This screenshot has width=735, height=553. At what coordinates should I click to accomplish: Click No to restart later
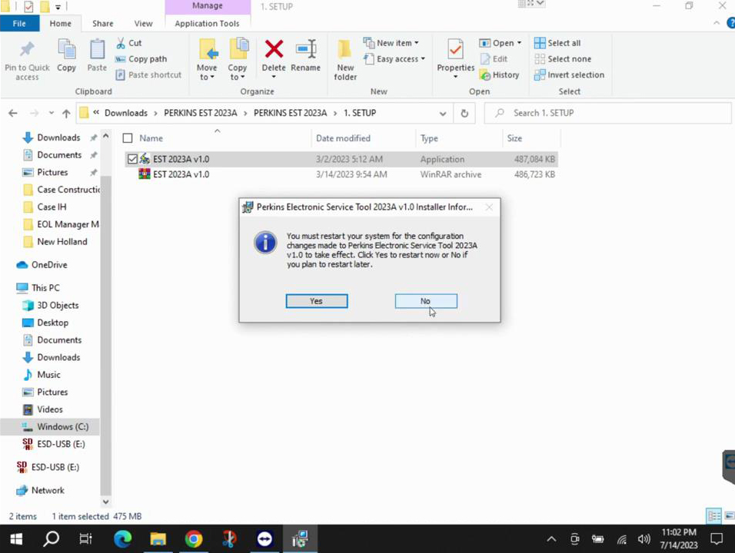tap(426, 301)
